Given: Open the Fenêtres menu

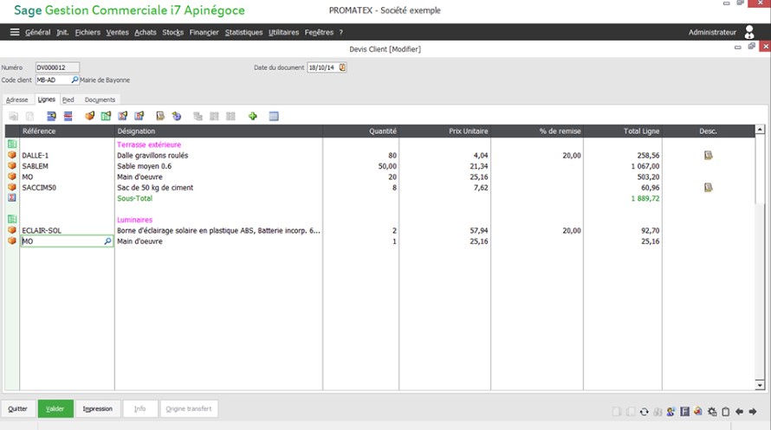Looking at the screenshot, I should click(x=319, y=32).
